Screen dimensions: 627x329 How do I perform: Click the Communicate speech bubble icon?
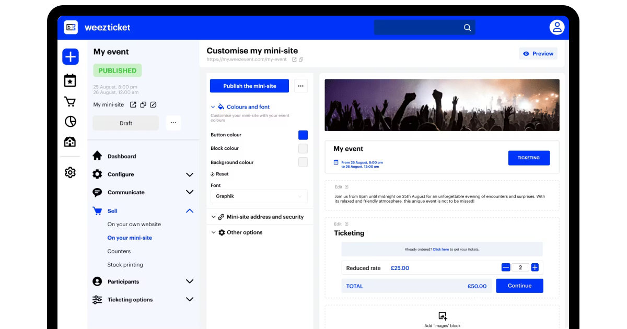97,192
